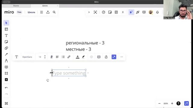Enter focus frame mode icon
Viewport: 193px width, 108px height.
click(95, 12)
